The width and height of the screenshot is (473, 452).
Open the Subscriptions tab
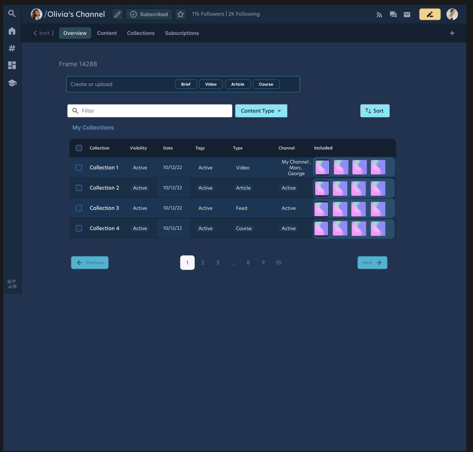182,33
